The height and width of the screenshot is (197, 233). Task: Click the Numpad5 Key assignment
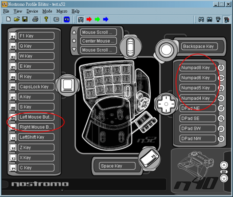(198, 88)
